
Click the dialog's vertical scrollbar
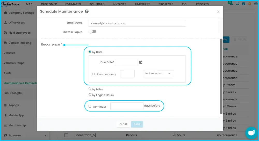(221, 76)
